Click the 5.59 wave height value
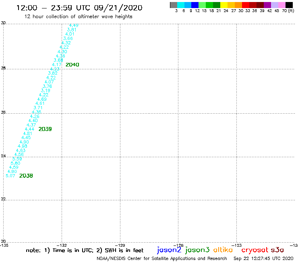The height and width of the screenshot is (262, 298). 17,159
